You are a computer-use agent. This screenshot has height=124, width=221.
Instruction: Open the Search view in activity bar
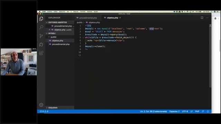[41, 27]
